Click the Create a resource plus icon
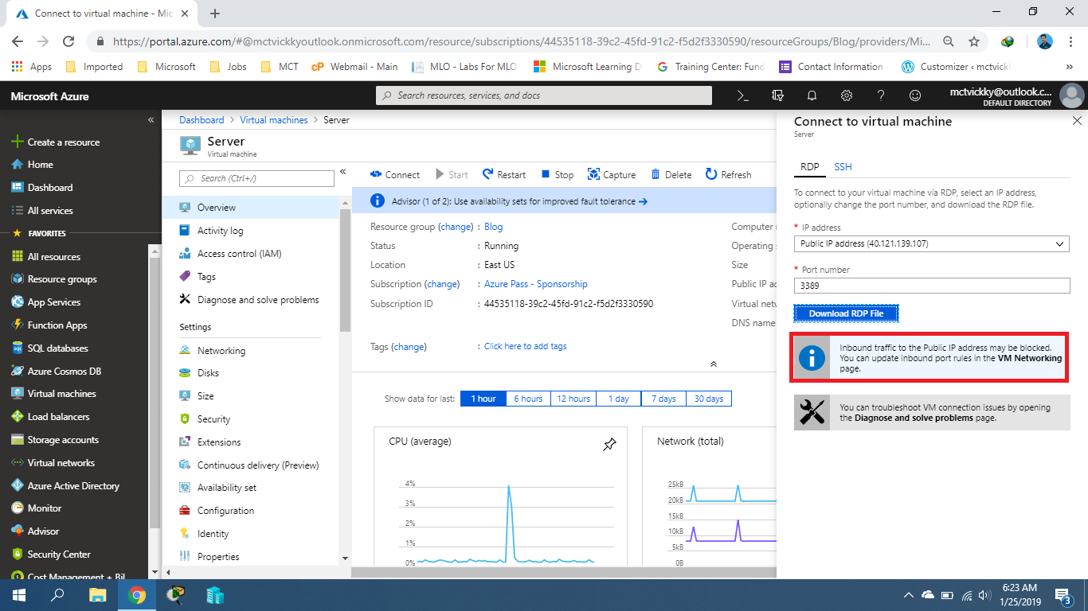 18,142
